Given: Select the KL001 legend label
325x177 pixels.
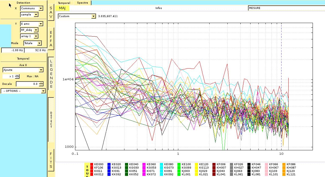Looking at the screenshot, I should click(186, 174).
